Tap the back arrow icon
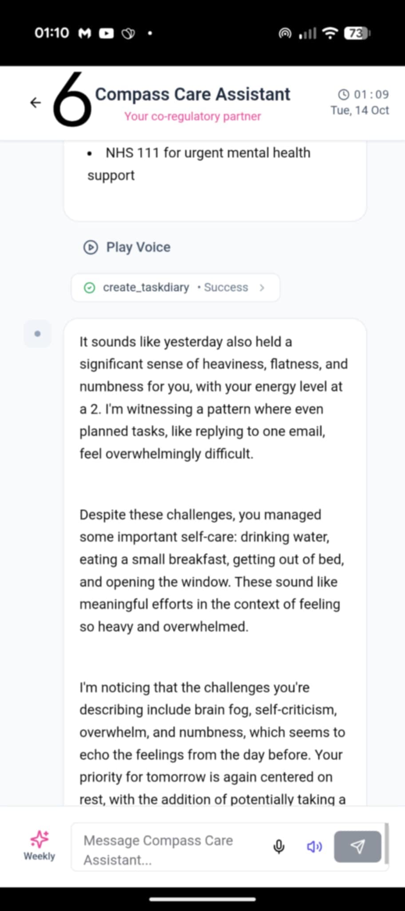This screenshot has width=405, height=911. (x=36, y=103)
